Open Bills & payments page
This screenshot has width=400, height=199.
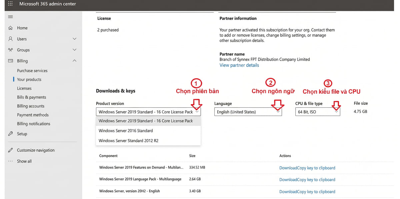32,97
